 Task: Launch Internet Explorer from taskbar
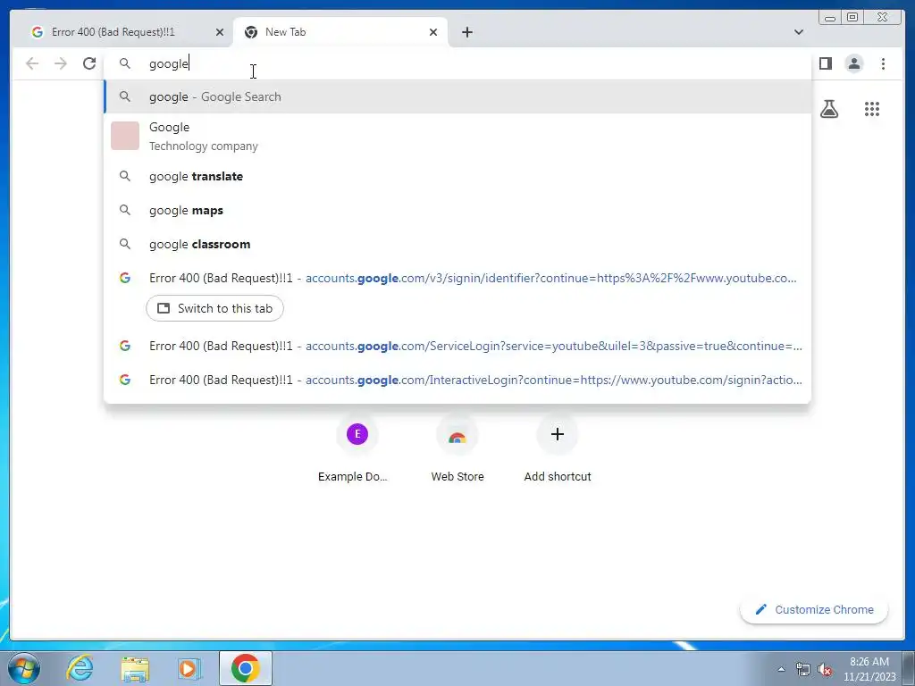click(80, 668)
